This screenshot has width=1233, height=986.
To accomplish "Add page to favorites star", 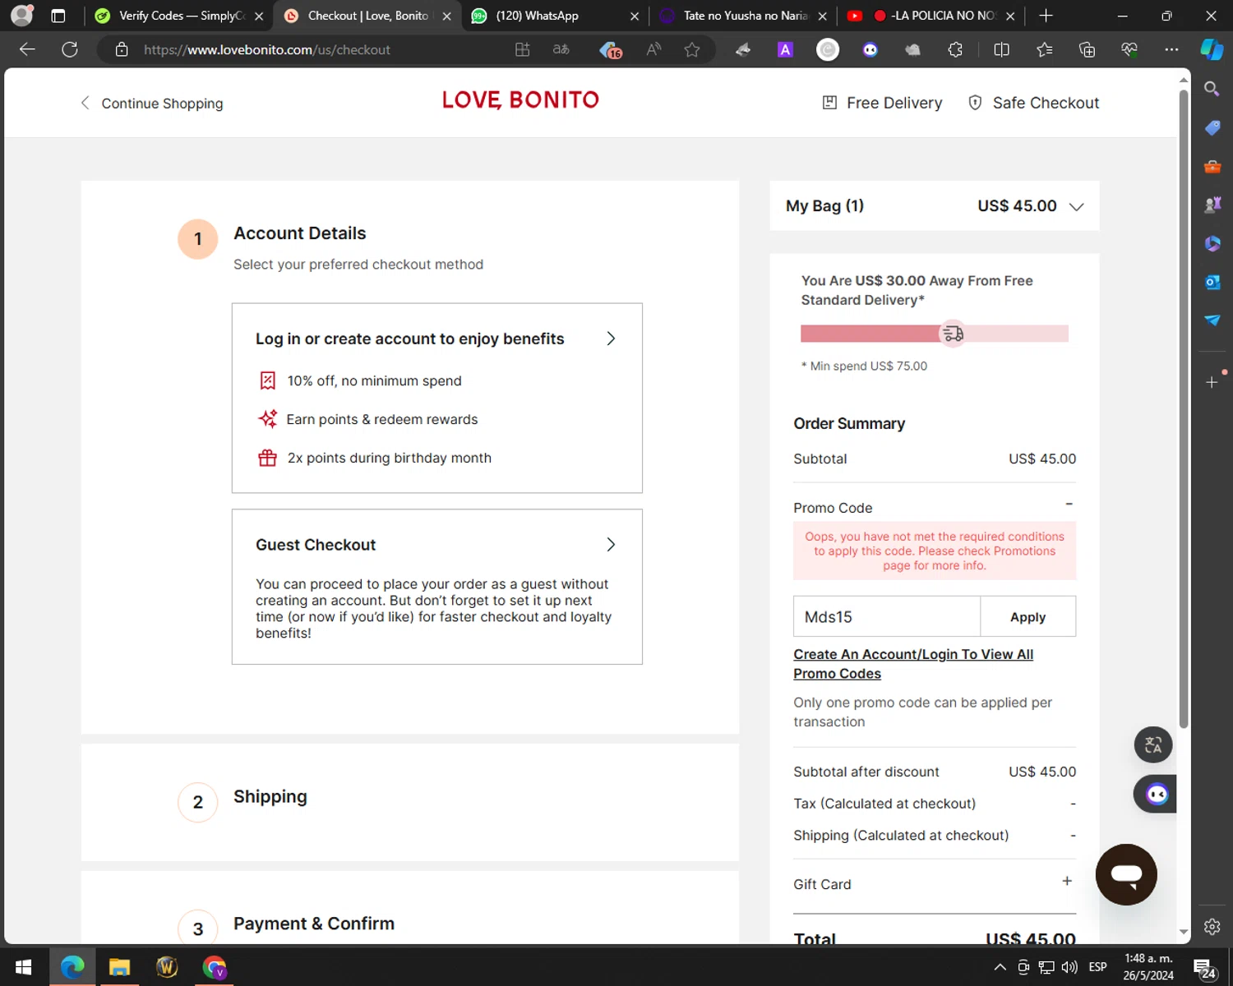I will point(692,49).
